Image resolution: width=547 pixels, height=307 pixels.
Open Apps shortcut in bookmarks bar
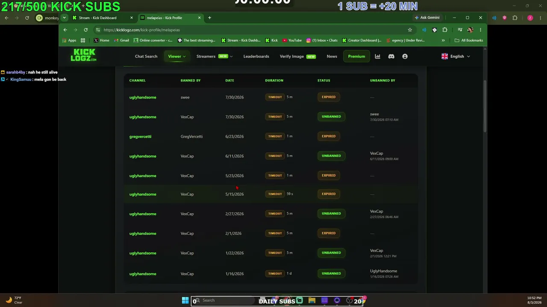[69, 41]
